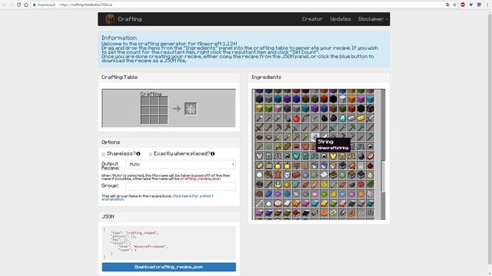This screenshot has width=492, height=276.
Task: Click inside the JSON code panel
Action: (169, 243)
